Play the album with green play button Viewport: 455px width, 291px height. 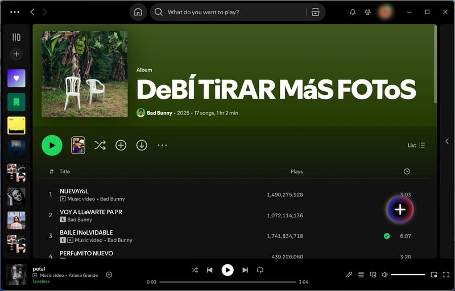click(x=52, y=145)
